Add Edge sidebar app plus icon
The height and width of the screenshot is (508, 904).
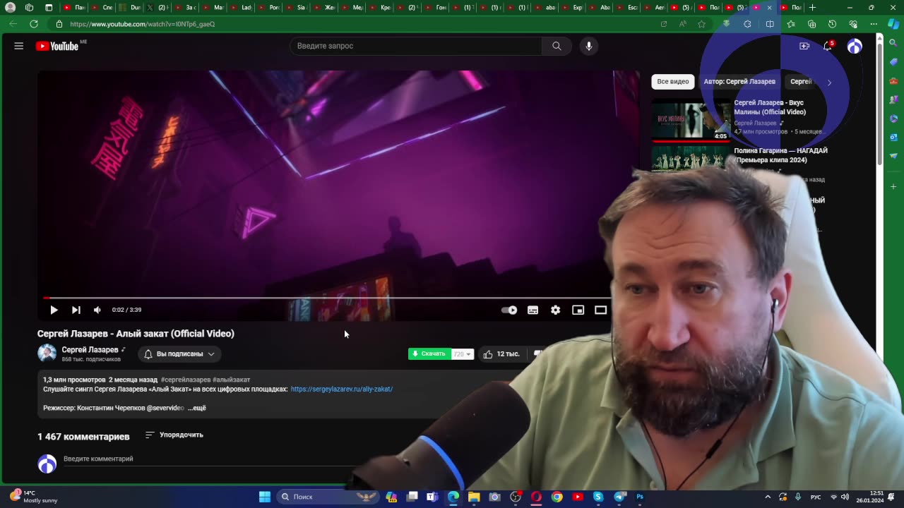pos(893,187)
